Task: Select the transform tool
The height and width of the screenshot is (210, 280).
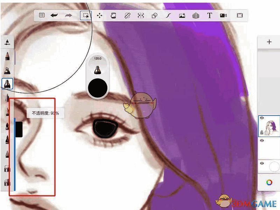Action: click(100, 16)
